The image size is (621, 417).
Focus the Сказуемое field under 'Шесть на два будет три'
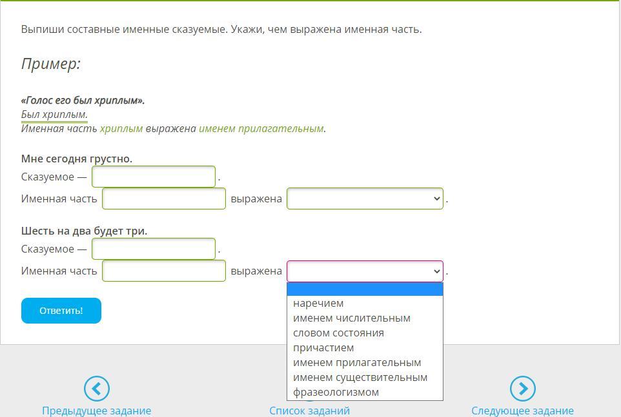[x=154, y=249]
